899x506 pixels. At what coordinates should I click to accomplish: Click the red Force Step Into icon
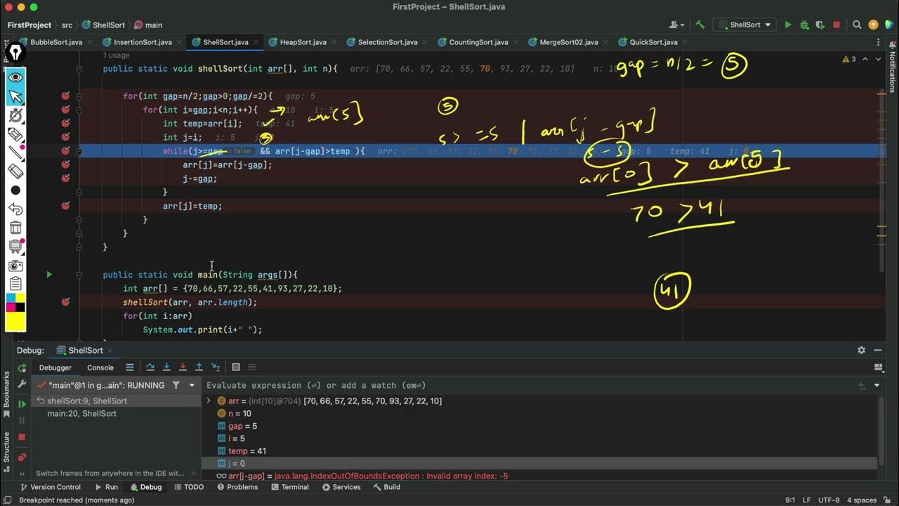[x=183, y=367]
